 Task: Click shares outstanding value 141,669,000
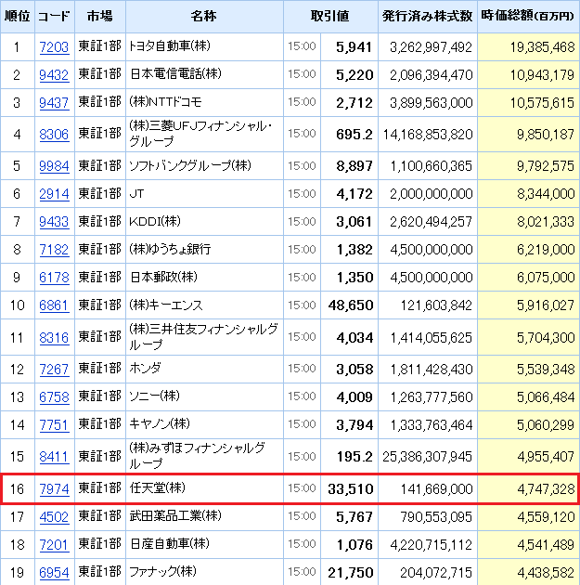(436, 489)
